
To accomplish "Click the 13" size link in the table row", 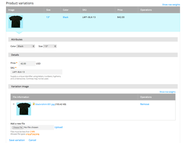I will point(48,17).
